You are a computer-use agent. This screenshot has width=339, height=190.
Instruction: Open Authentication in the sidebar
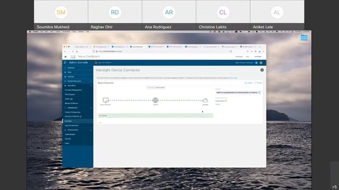[x=70, y=135]
